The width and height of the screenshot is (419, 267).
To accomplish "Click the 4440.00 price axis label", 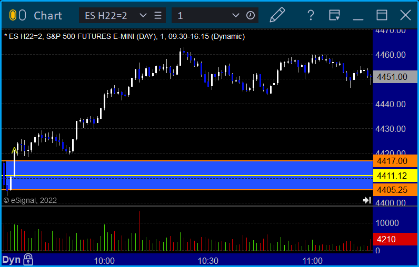I will tap(391, 104).
